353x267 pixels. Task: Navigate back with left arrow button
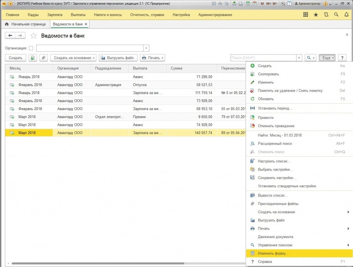10,35
